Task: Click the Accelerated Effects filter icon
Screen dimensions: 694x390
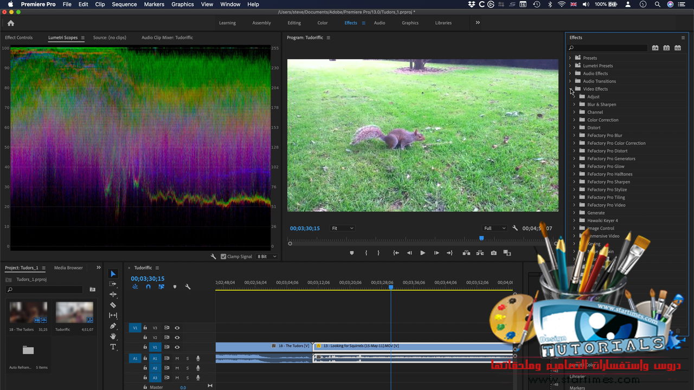Action: pyautogui.click(x=655, y=48)
